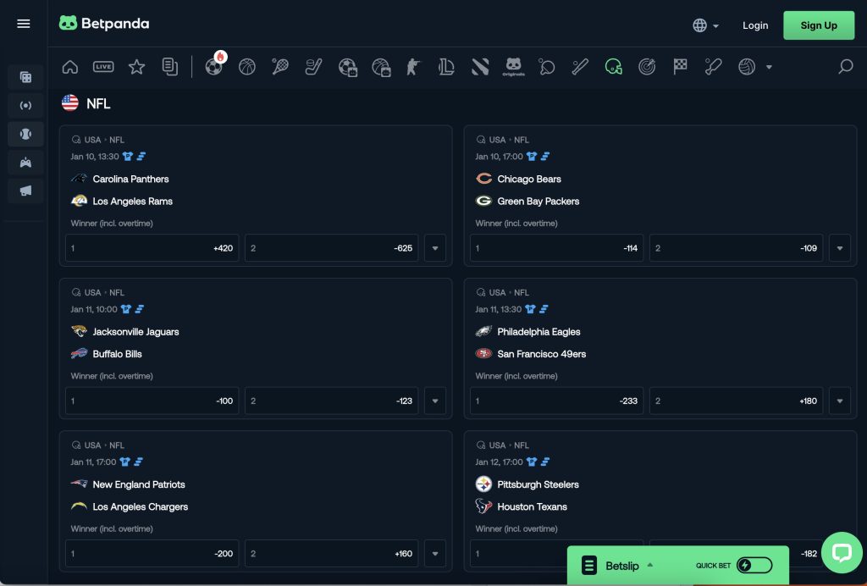
Task: Open the LIVE events section
Action: pos(103,67)
